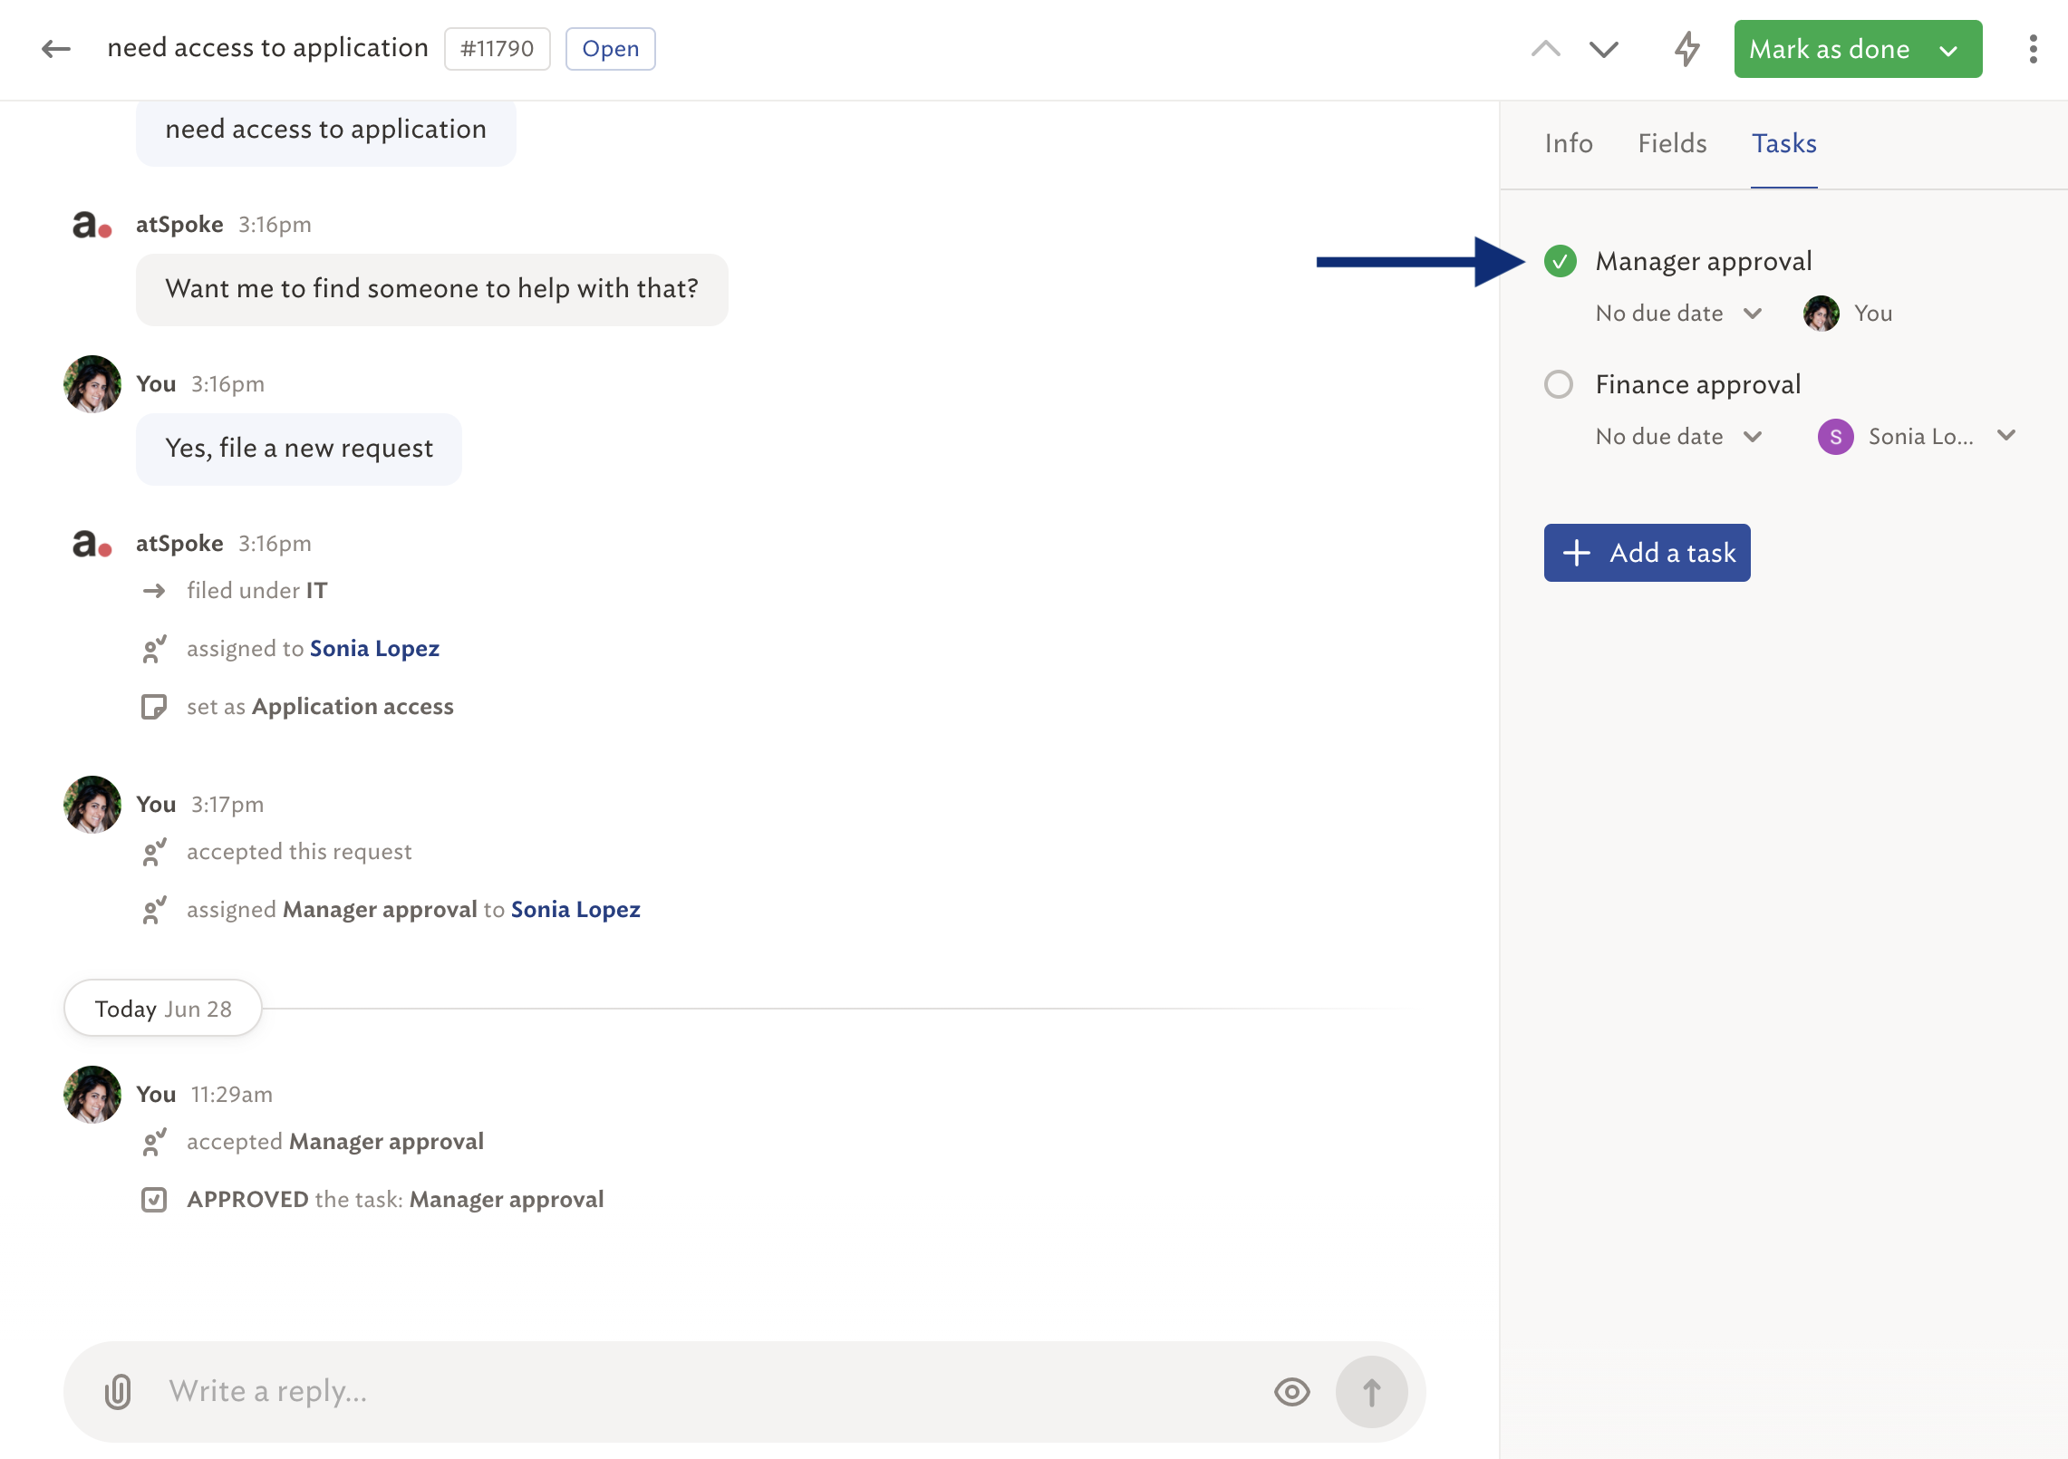2068x1459 pixels.
Task: Click atSpoke logo beside 'filed under IT' entry
Action: tap(92, 543)
